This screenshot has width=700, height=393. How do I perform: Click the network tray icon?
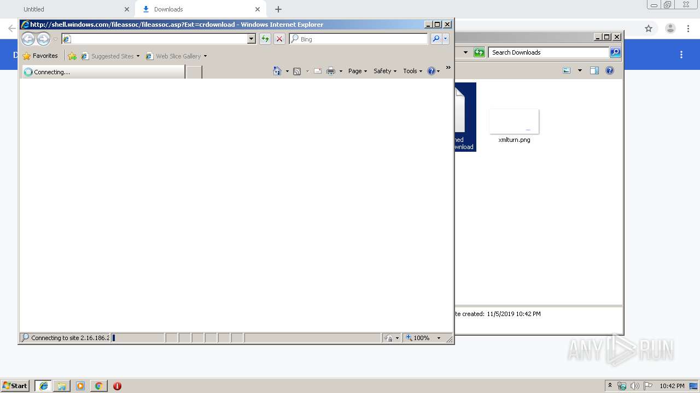click(x=622, y=386)
